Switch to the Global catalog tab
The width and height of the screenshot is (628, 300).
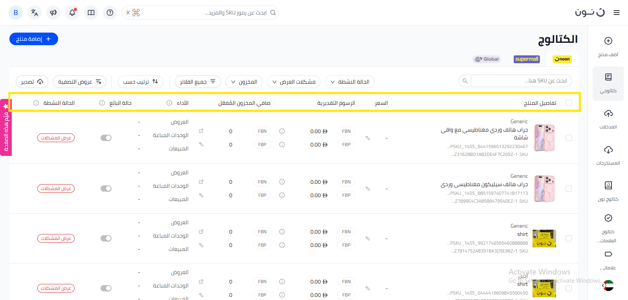point(487,59)
